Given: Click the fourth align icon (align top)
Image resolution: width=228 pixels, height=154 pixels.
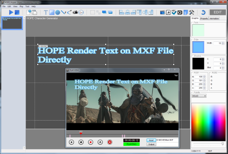Looking at the screenshot, I should (x=139, y=12).
